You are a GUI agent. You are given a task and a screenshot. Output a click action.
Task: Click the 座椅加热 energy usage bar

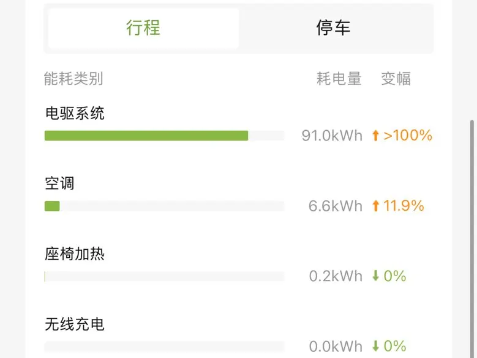pos(164,277)
